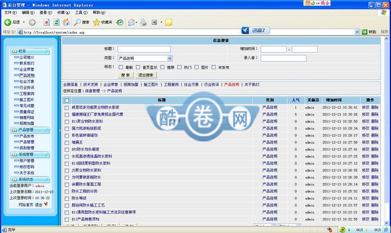The height and width of the screenshot is (233, 391).
Task: Click the History clock toolbar icon
Action: click(x=120, y=23)
